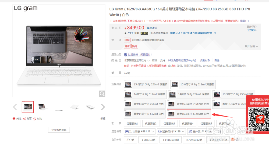The width and height of the screenshot is (269, 148).
Task: Choose 15.6英寸 i5 8g 256ssd 深邃银 option
Action: [x=146, y=84]
